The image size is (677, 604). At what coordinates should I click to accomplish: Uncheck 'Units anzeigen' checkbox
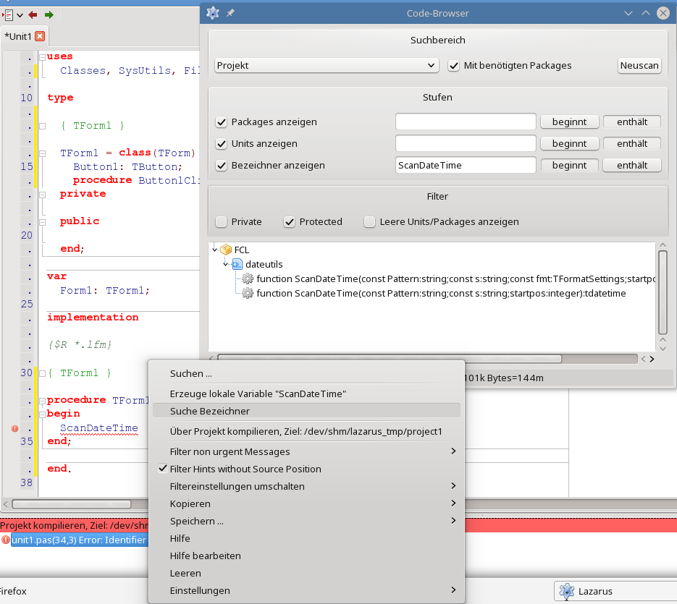point(222,144)
